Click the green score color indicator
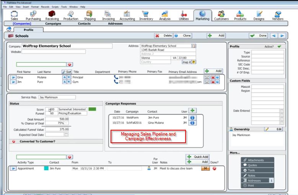 (x=92, y=109)
